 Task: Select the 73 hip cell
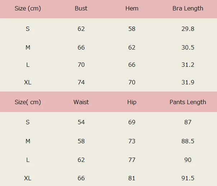132,141
